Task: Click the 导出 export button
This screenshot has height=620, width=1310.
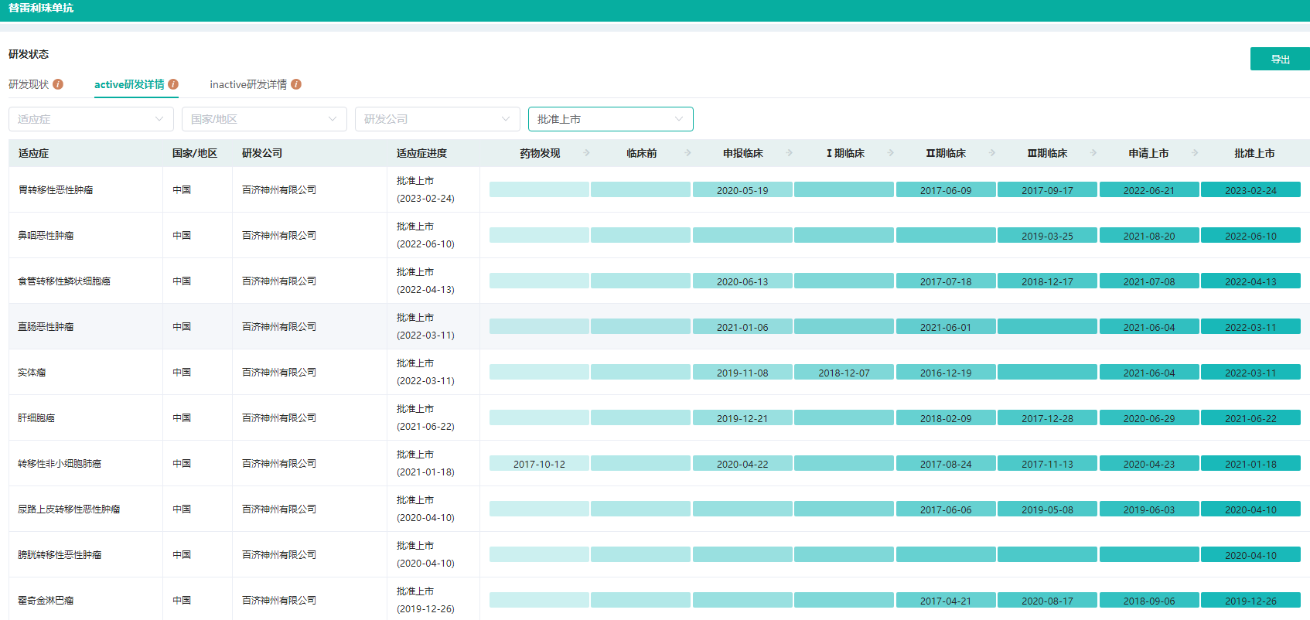Action: click(x=1280, y=59)
